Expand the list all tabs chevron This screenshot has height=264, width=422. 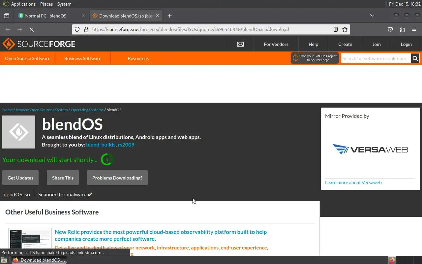372,16
